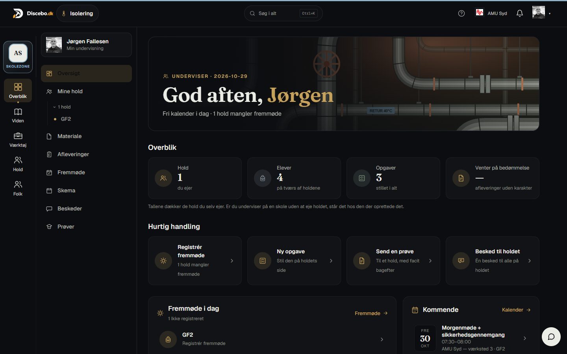Go to Materiale in the sidebar

86,136
